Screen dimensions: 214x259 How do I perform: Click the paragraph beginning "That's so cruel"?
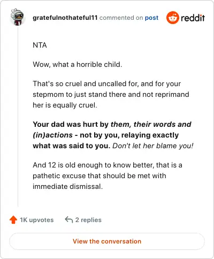[x=111, y=94]
